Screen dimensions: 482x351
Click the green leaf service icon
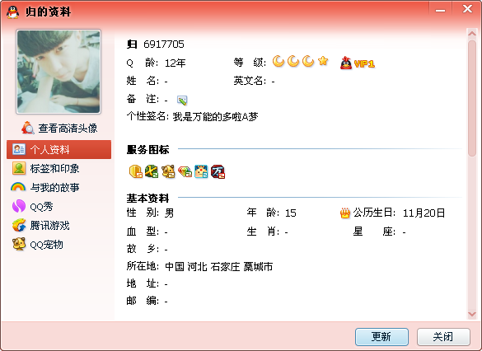(x=152, y=171)
